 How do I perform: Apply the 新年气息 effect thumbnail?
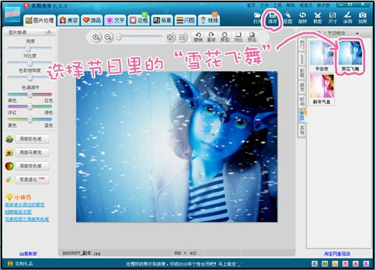[x=322, y=89]
